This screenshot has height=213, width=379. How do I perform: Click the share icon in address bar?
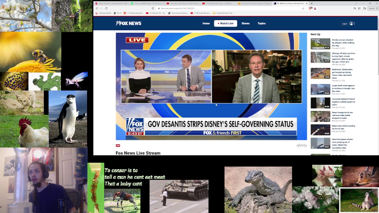(303, 8)
